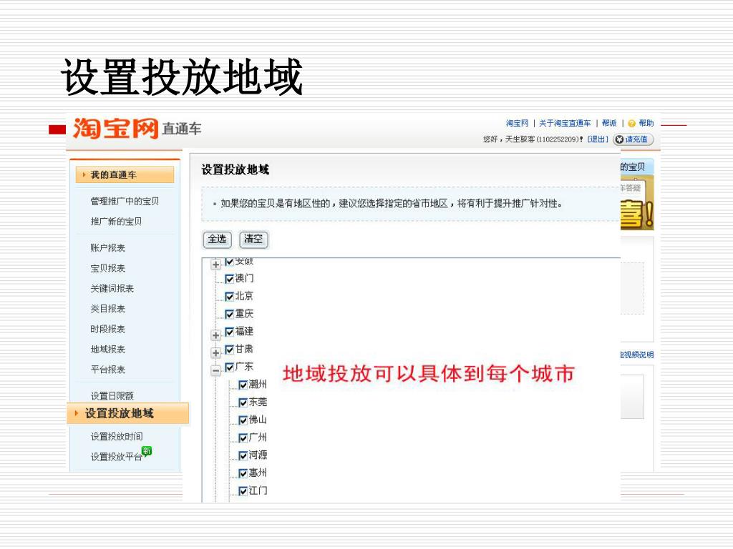Expand the 甘肃 tree node
This screenshot has width=733, height=549.
[215, 353]
